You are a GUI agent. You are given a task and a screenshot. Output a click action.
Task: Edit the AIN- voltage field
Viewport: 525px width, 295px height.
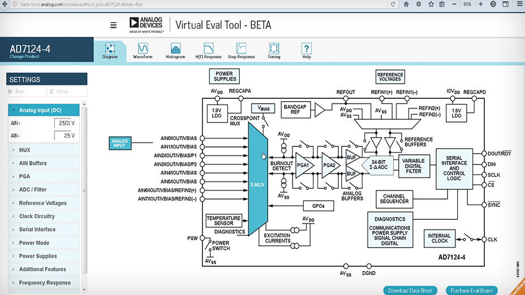click(65, 136)
